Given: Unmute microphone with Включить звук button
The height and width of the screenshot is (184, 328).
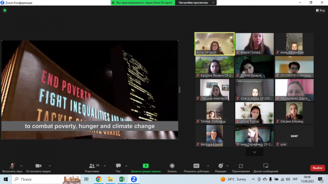Looking at the screenshot, I should [12, 168].
